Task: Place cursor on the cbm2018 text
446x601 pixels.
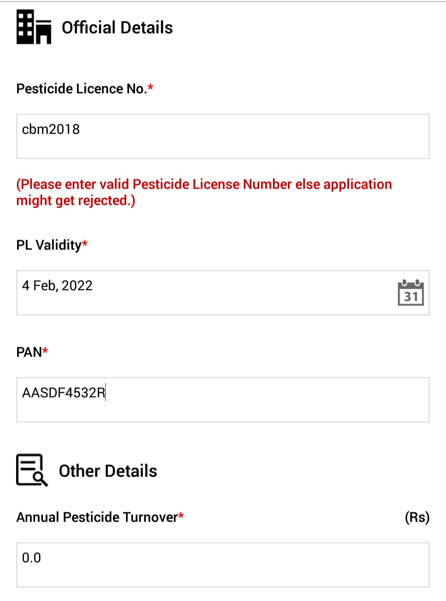Action: (51, 129)
